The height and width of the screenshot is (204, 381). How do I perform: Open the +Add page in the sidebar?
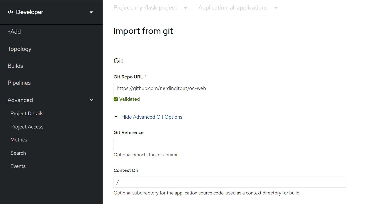point(14,32)
